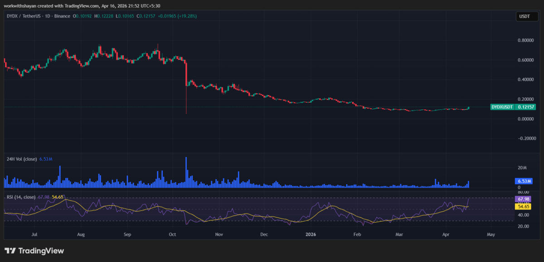Viewport: 544px width, 262px height.
Task: Click the purple 67.98 RSI axis label
Action: point(523,199)
